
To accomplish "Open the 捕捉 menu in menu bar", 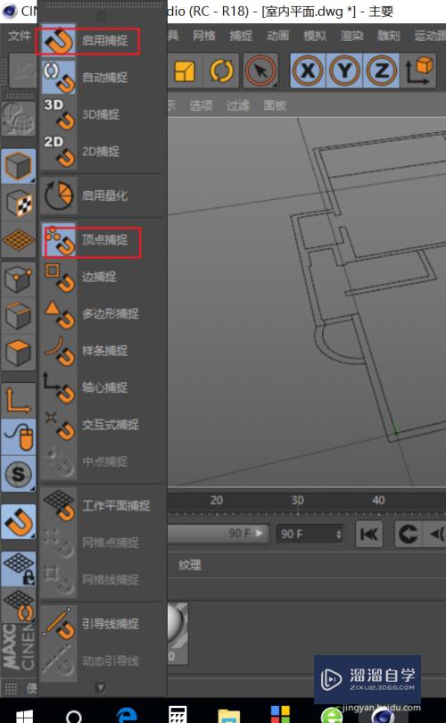I will tap(241, 36).
